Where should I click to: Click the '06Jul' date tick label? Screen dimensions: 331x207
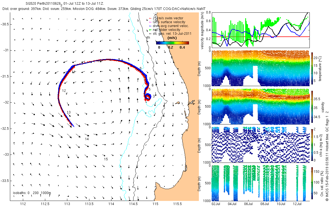[248, 204]
